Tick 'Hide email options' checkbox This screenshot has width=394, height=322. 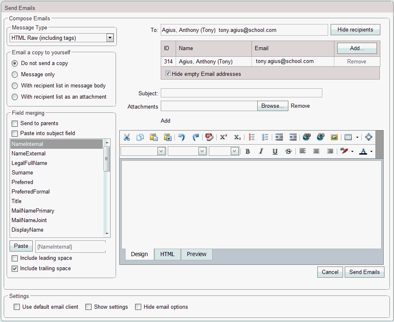tap(138, 307)
